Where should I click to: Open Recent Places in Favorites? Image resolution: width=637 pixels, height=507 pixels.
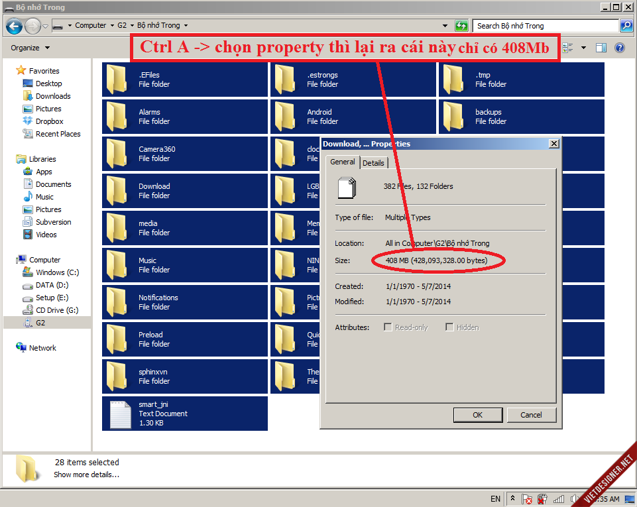[x=52, y=134]
